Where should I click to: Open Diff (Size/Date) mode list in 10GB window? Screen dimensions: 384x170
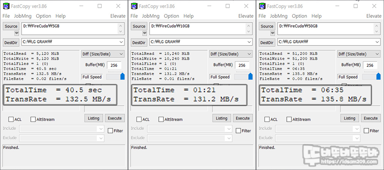pyautogui.click(x=231, y=54)
